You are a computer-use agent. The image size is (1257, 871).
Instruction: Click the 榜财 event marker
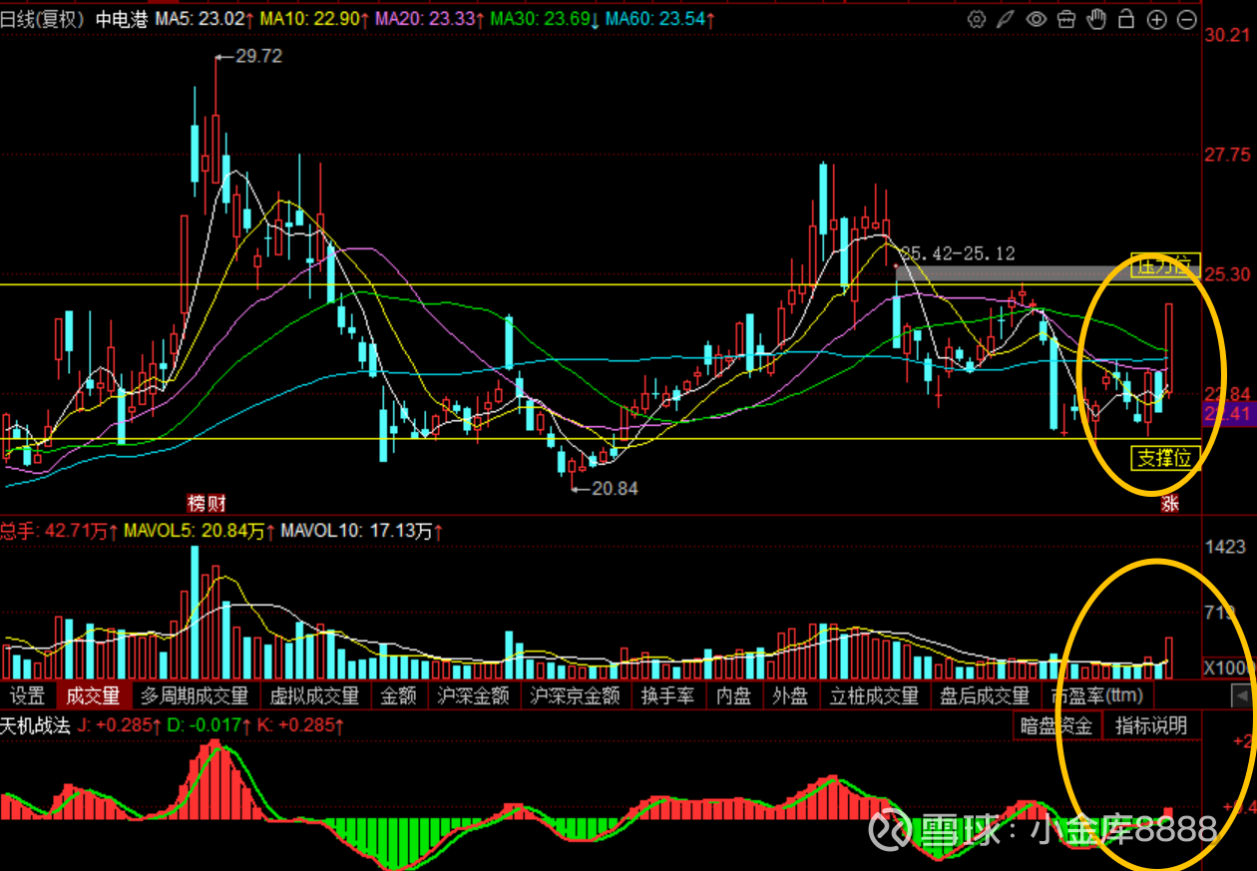pyautogui.click(x=207, y=503)
